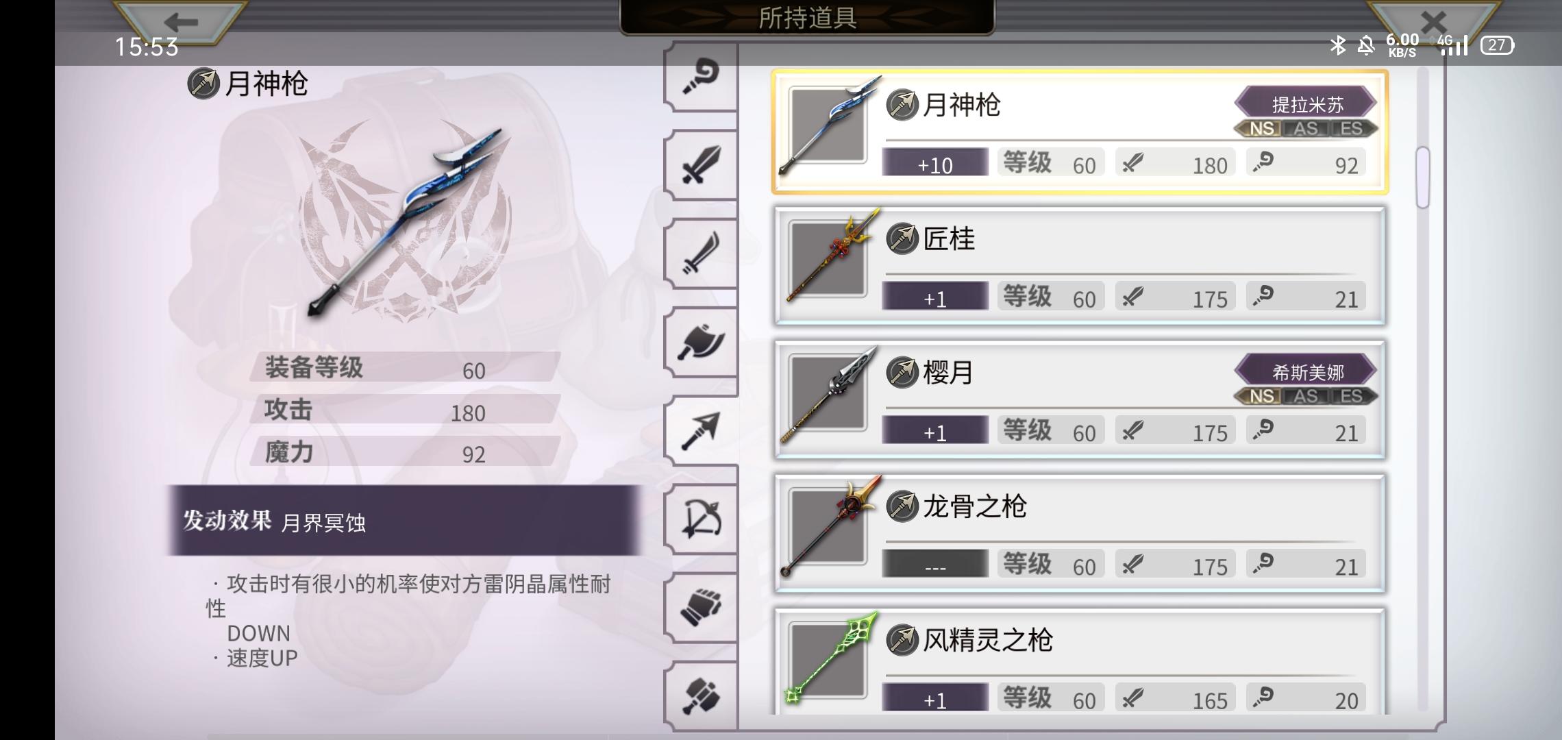Click the 月神枪 thumbnail in the list
This screenshot has height=740, width=1562.
[828, 125]
